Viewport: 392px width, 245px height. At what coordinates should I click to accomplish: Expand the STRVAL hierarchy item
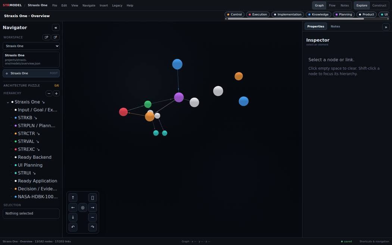coord(37,142)
